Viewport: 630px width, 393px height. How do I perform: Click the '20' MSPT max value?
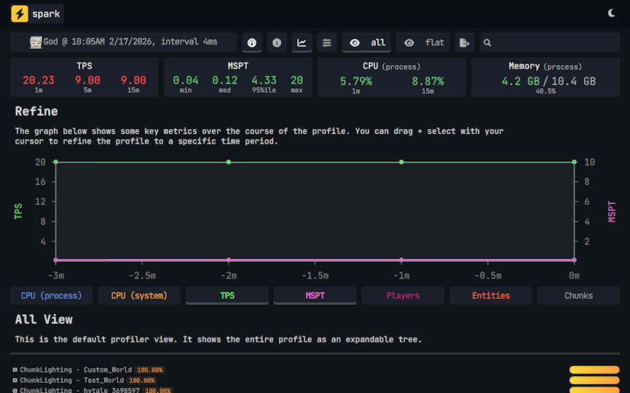[297, 80]
